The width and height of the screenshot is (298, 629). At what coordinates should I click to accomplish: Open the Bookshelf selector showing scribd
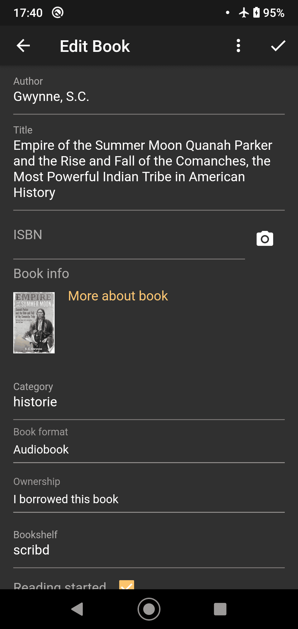tap(149, 550)
